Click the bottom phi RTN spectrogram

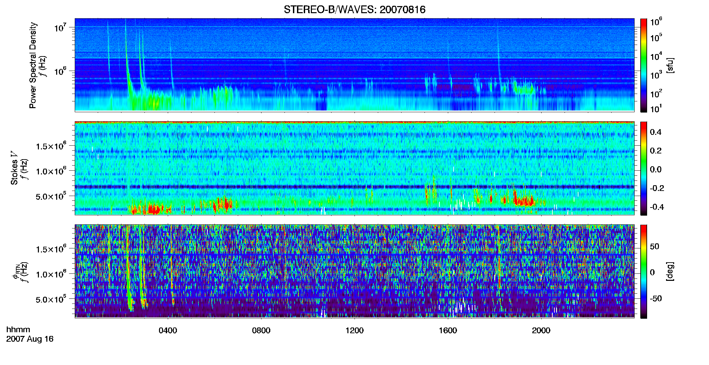(354, 271)
